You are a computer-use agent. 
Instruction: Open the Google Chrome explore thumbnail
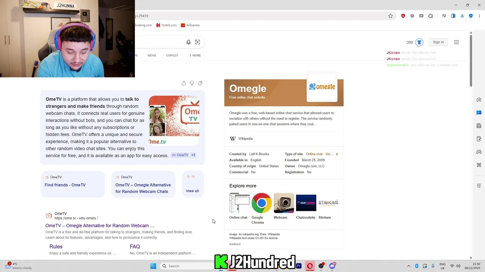coord(261,203)
